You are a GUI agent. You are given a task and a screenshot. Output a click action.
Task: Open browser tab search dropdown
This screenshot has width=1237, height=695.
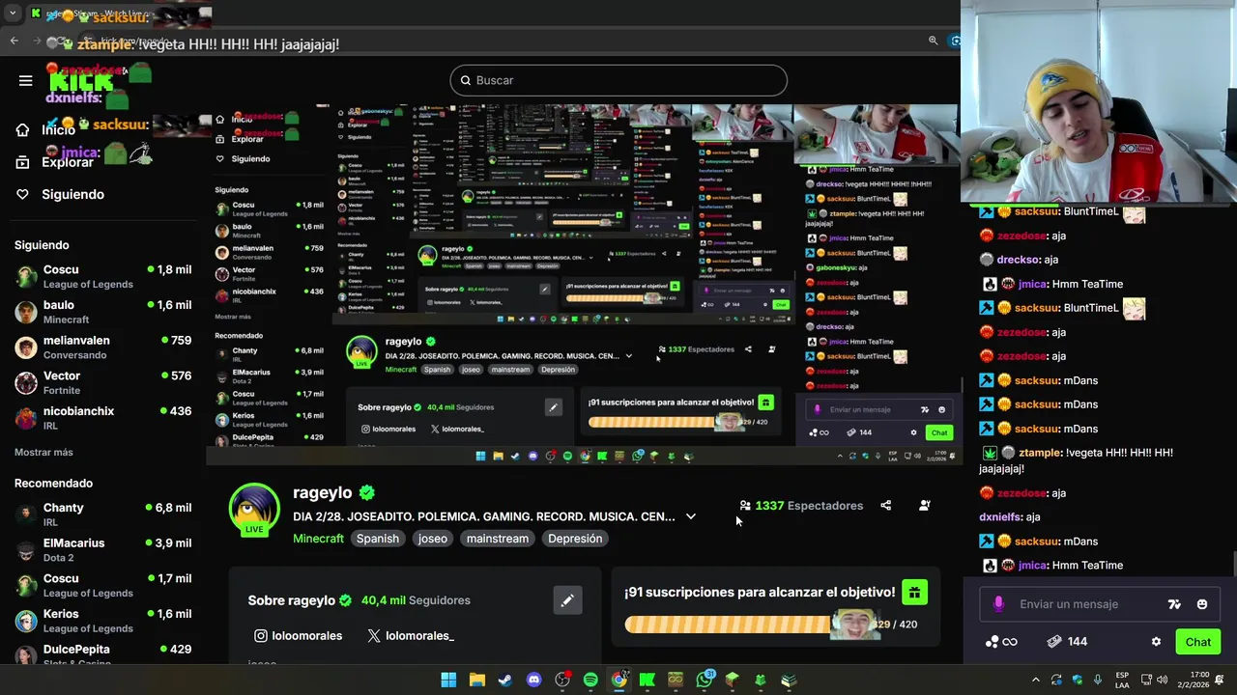13,14
